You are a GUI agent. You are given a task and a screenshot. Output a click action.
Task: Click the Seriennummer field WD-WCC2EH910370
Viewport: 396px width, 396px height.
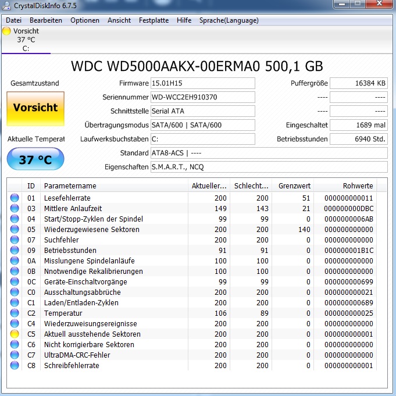[x=203, y=97]
